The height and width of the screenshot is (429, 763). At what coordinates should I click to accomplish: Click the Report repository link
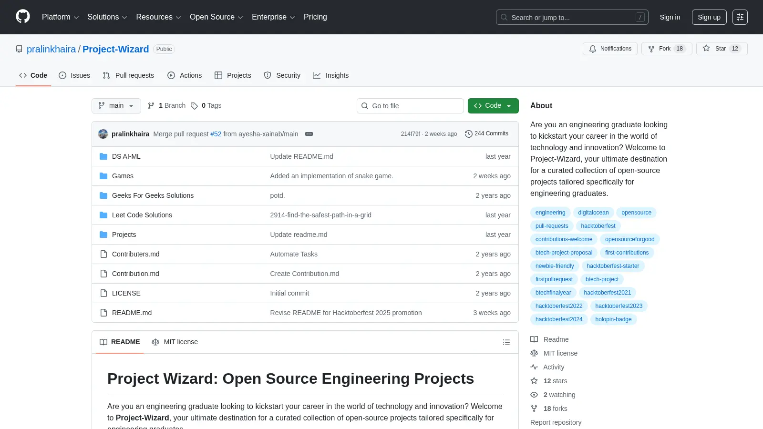point(556,422)
